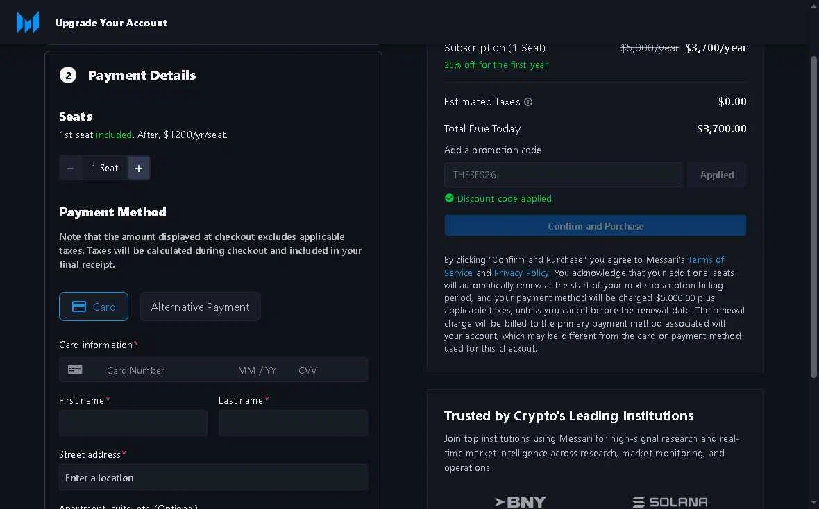Click the 'Upgrade Your Account' header title
Image resolution: width=819 pixels, height=509 pixels.
(x=111, y=23)
